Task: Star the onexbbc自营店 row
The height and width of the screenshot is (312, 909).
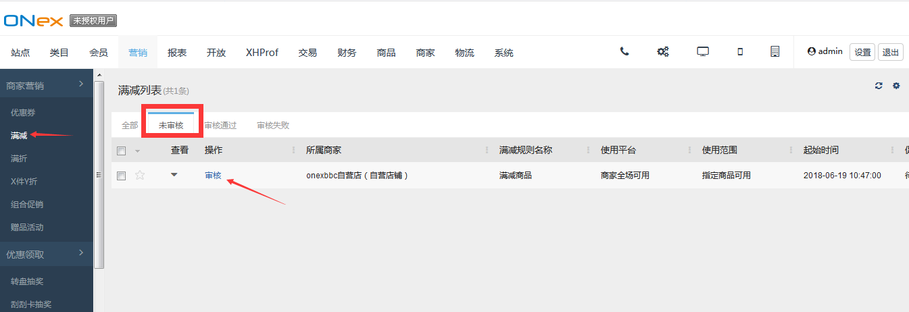Action: (x=140, y=175)
